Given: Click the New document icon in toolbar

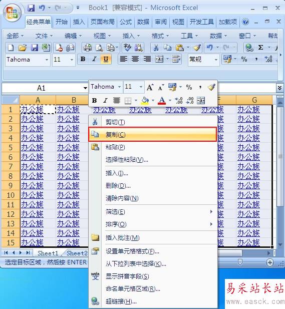Looking at the screenshot, I should coord(11,48).
